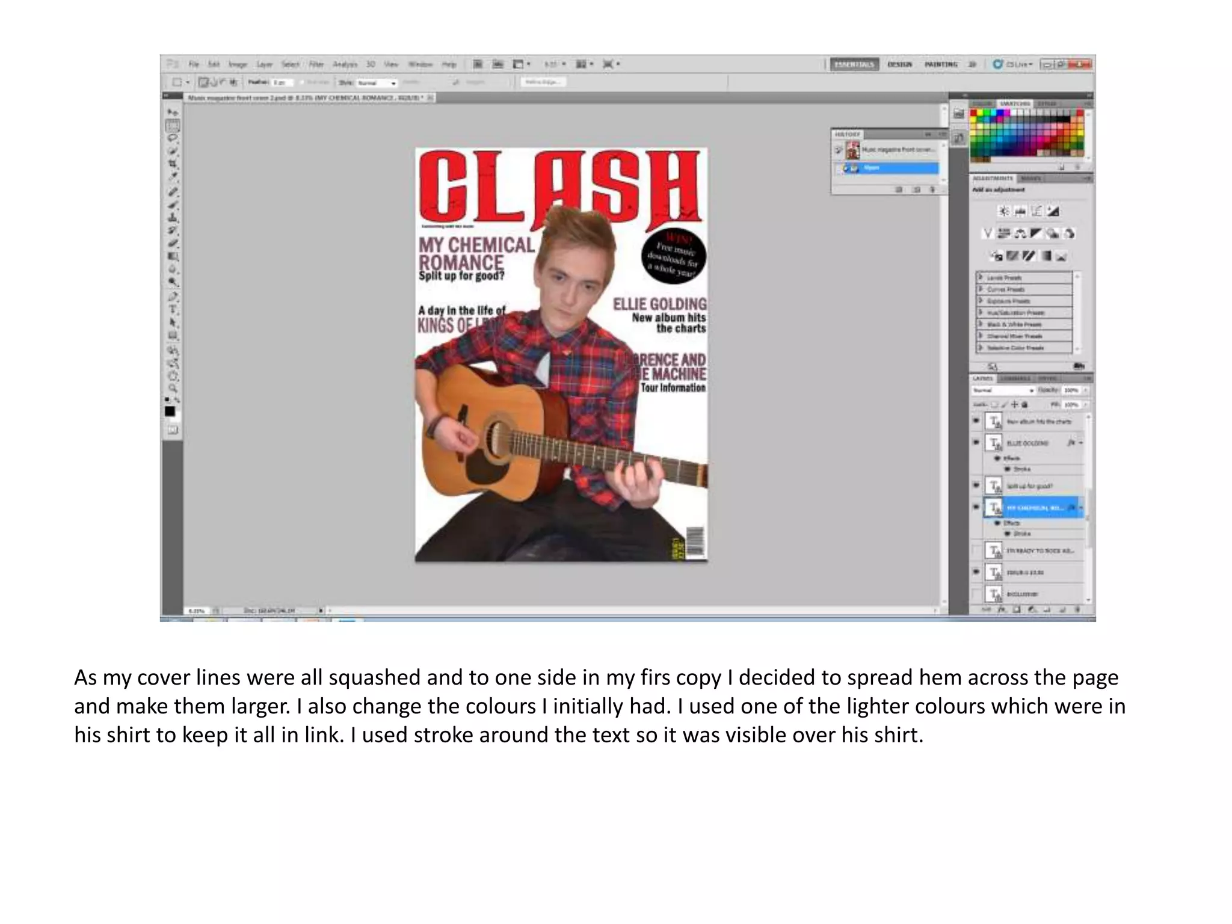The height and width of the screenshot is (924, 1232).
Task: Add a Black & White adjustment
Action: [x=1036, y=233]
